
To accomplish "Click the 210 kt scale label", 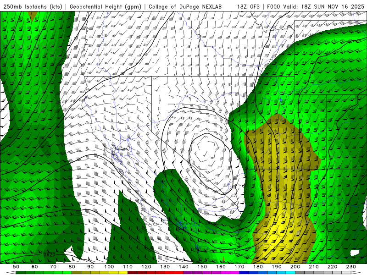I will click(x=314, y=267).
